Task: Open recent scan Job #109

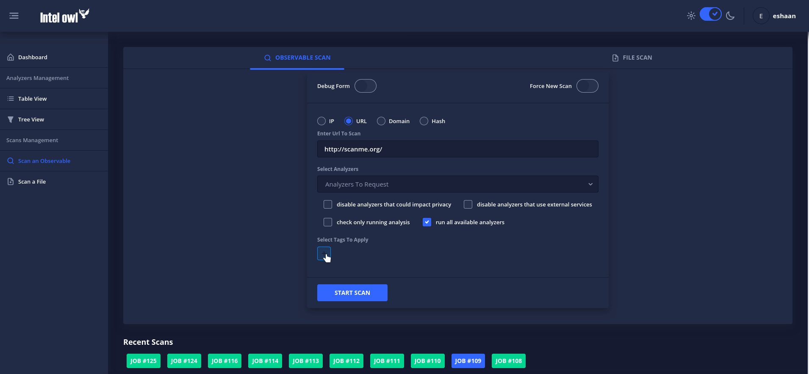Action: pos(468,361)
